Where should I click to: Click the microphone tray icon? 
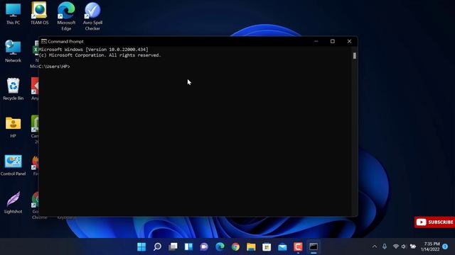[385, 246]
